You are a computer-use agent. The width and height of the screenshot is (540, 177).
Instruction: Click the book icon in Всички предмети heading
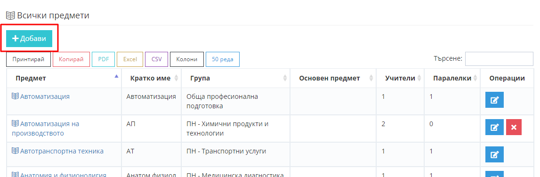coord(10,16)
